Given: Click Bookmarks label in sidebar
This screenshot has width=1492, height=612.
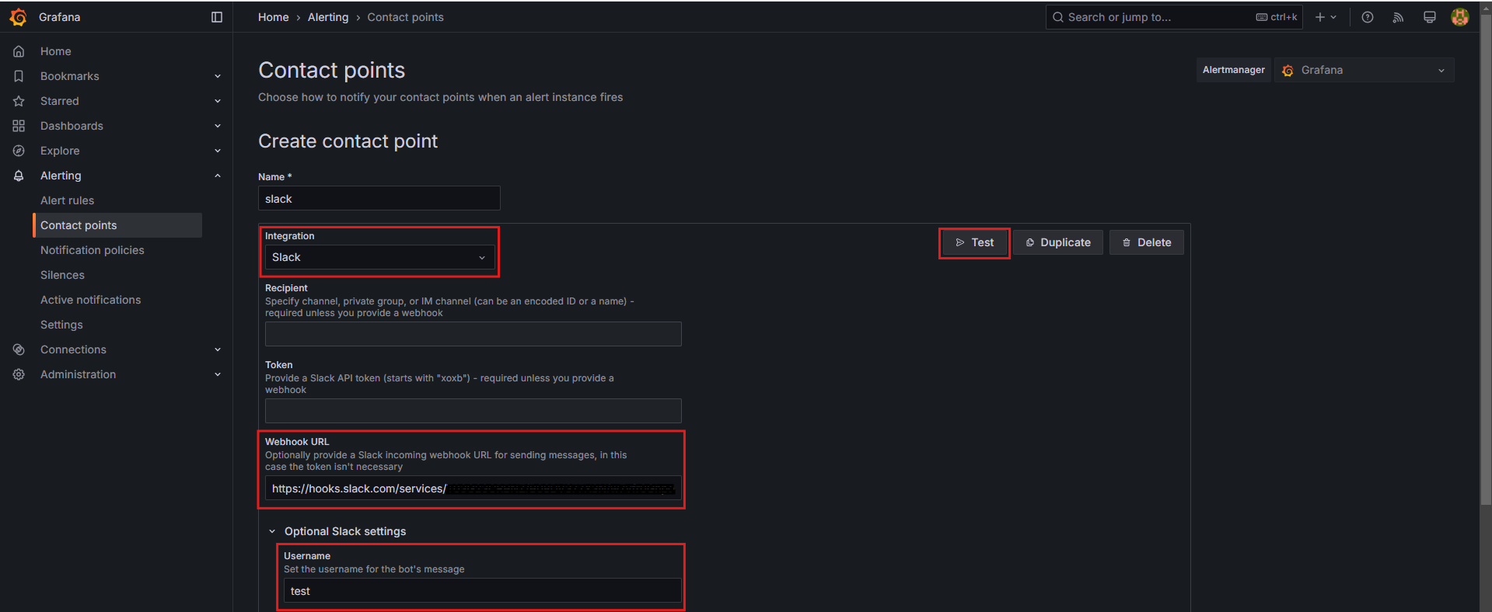Looking at the screenshot, I should tap(70, 76).
